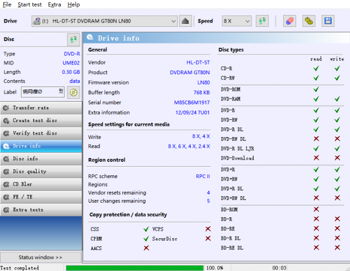Click the blue floppy save icon

(328, 21)
